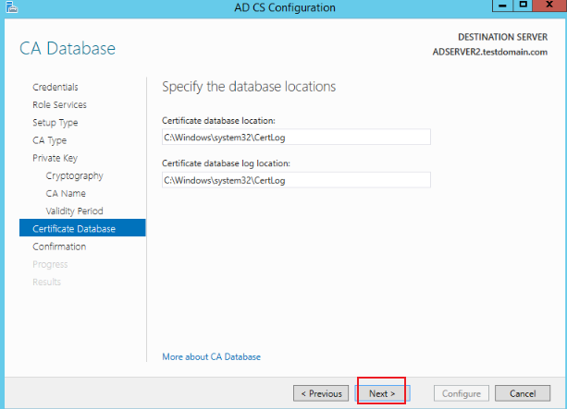
Task: Click the AD CS Configuration window icon
Action: click(12, 6)
